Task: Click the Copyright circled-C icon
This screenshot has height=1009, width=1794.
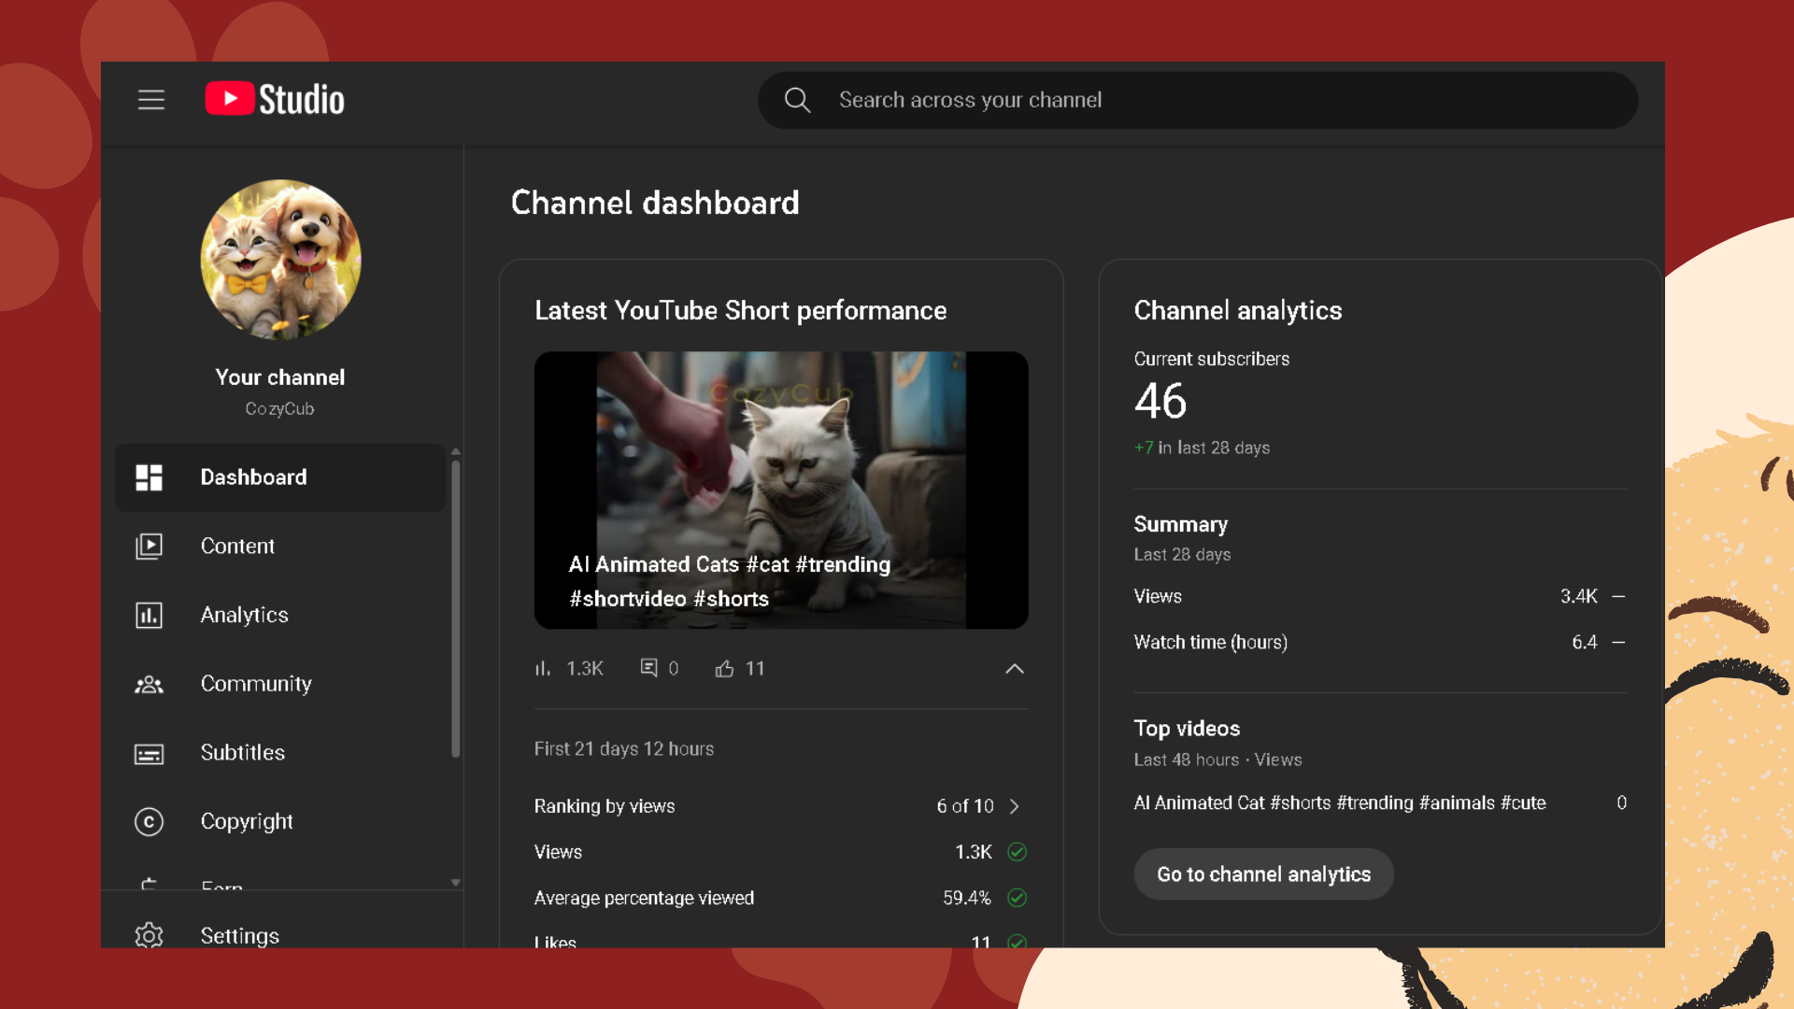Action: tap(149, 821)
